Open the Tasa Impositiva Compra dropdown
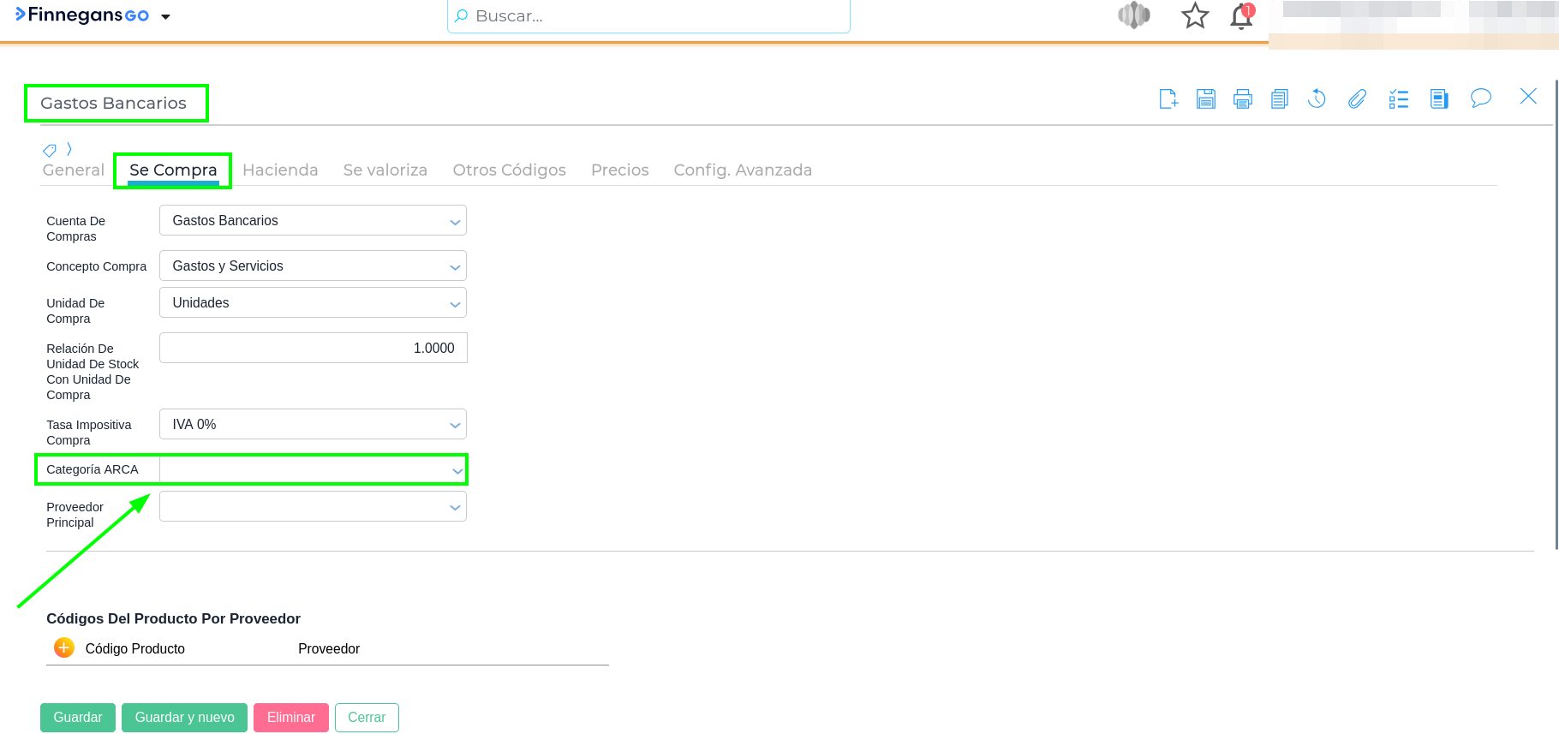Screen dimensions: 1559x734 pos(455,425)
